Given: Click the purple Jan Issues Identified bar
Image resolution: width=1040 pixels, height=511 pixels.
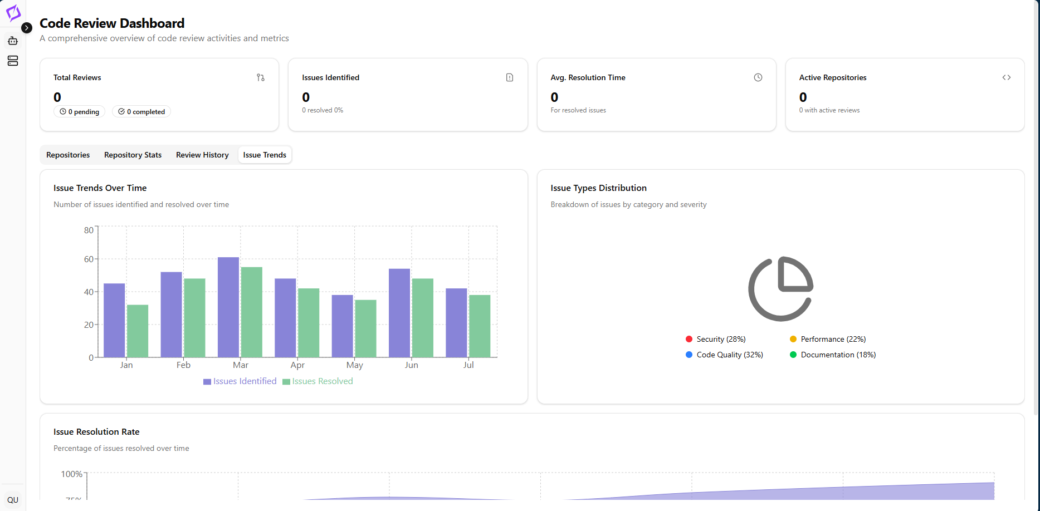Looking at the screenshot, I should (x=114, y=320).
